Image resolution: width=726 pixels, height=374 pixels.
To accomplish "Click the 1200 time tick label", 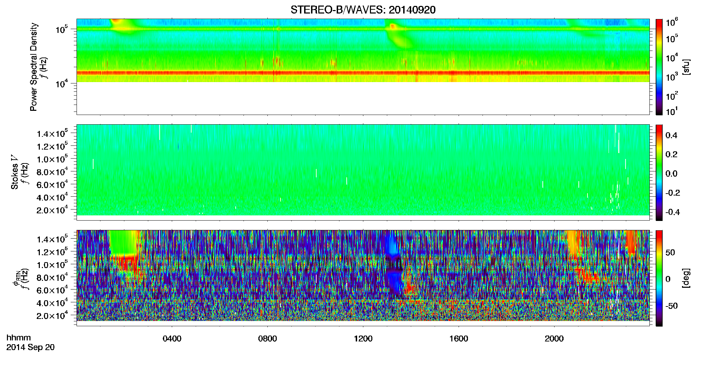I will [363, 339].
